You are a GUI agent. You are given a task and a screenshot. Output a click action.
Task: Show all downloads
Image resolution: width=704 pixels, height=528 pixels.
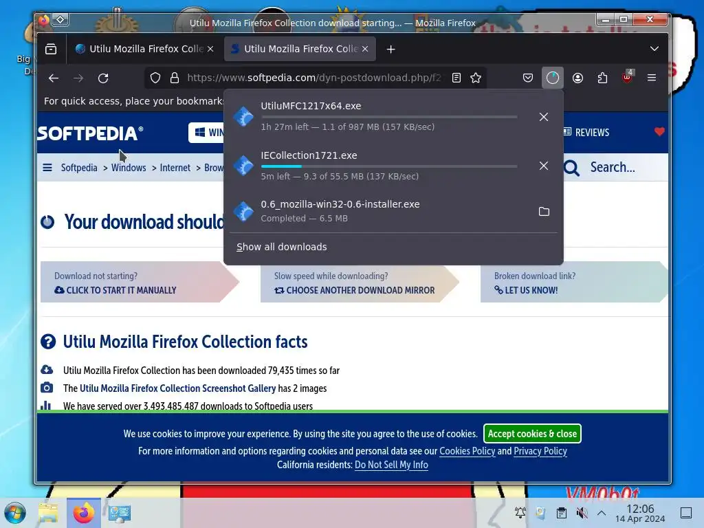pos(281,247)
